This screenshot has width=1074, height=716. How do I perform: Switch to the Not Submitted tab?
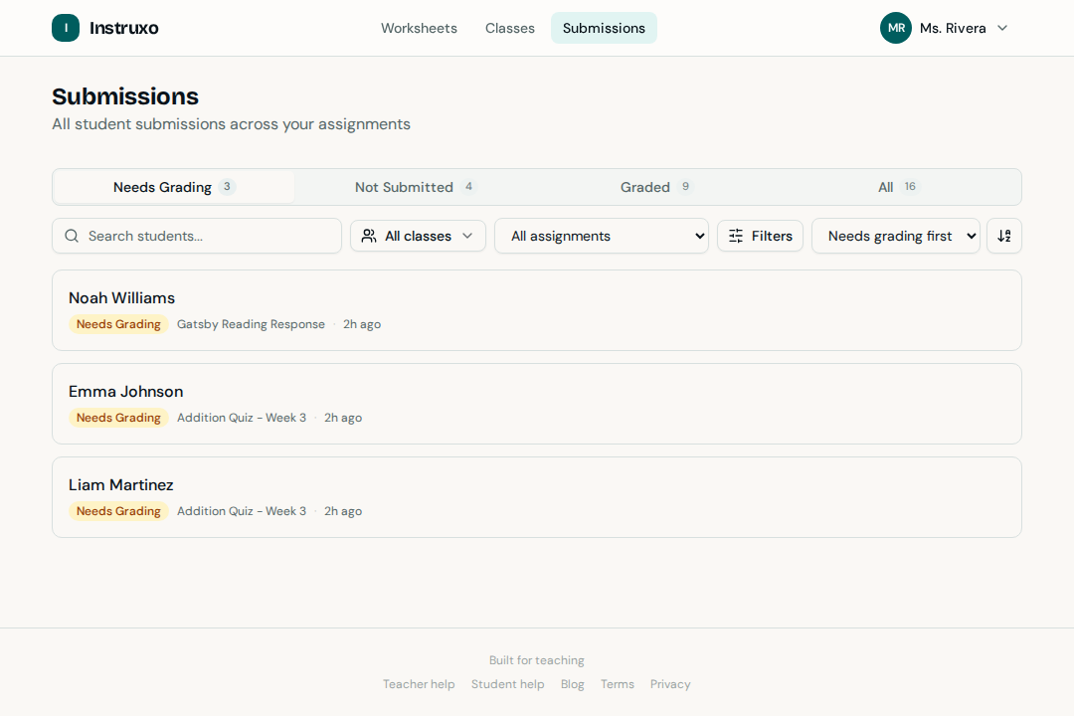403,187
